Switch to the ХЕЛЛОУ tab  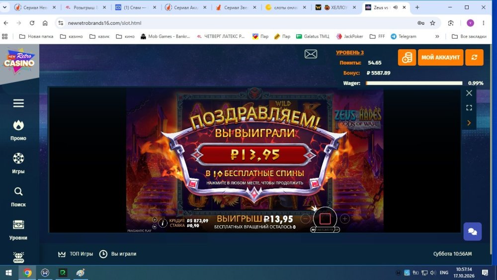coord(335,7)
